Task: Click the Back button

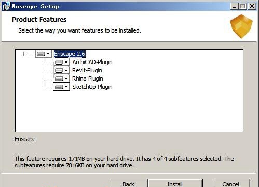Action: point(128,183)
